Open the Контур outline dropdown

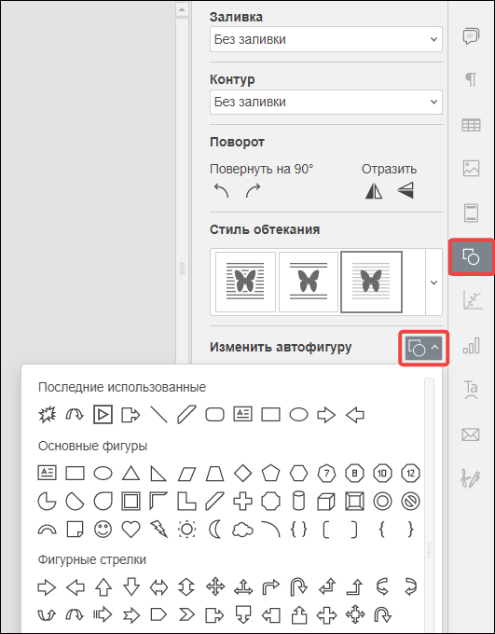click(x=326, y=102)
